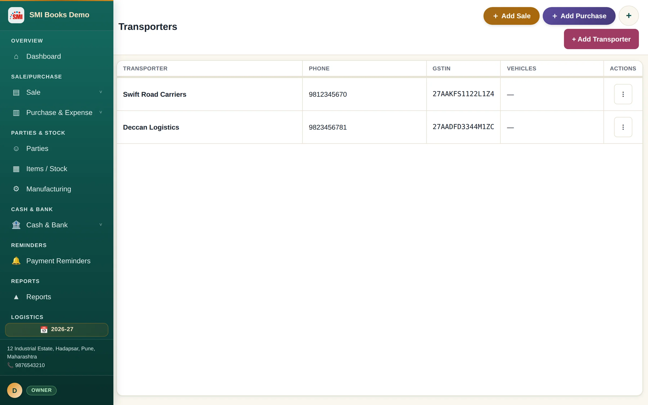The width and height of the screenshot is (648, 405).
Task: Open actions menu for Deccan Logistics
Action: coord(623,127)
